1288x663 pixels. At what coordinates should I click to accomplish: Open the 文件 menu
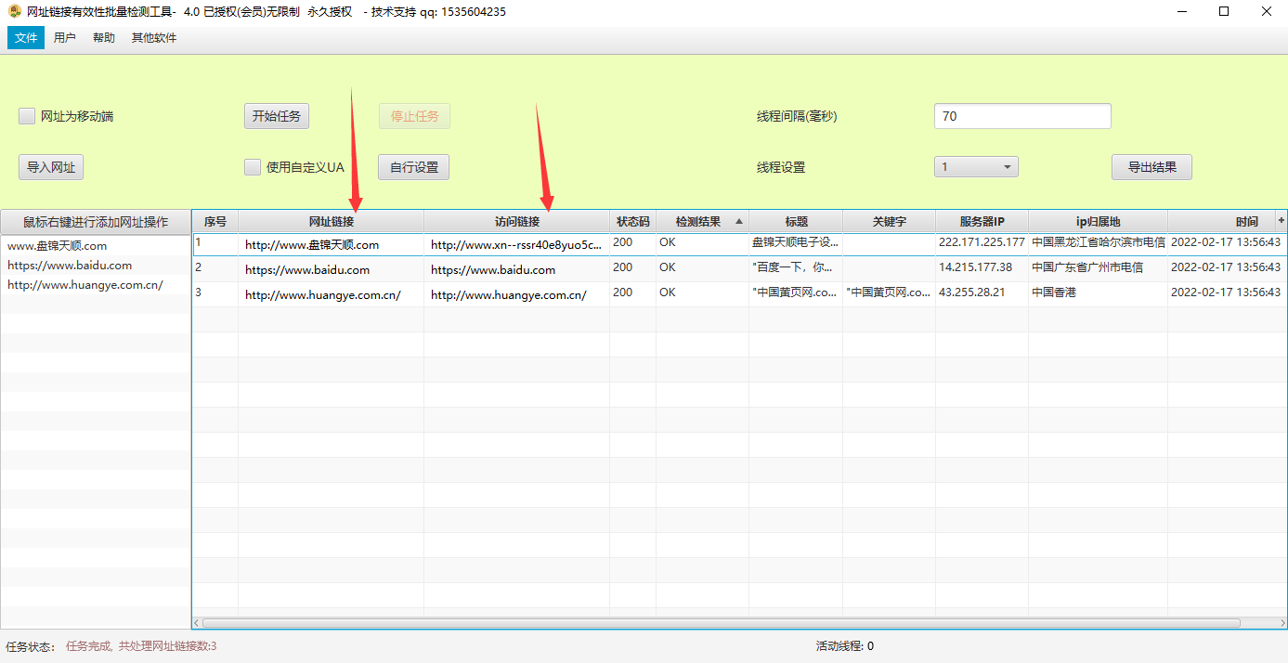(26, 38)
